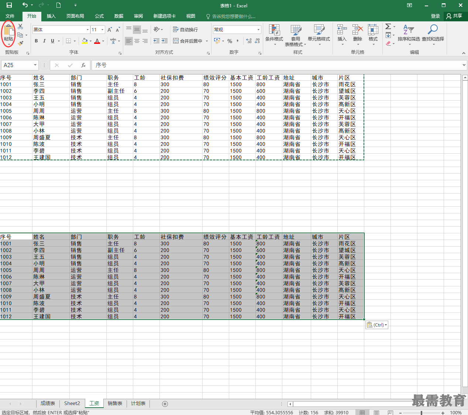Switch to the 页面布局 ribbon tab
This screenshot has height=415, width=468.
75,16
